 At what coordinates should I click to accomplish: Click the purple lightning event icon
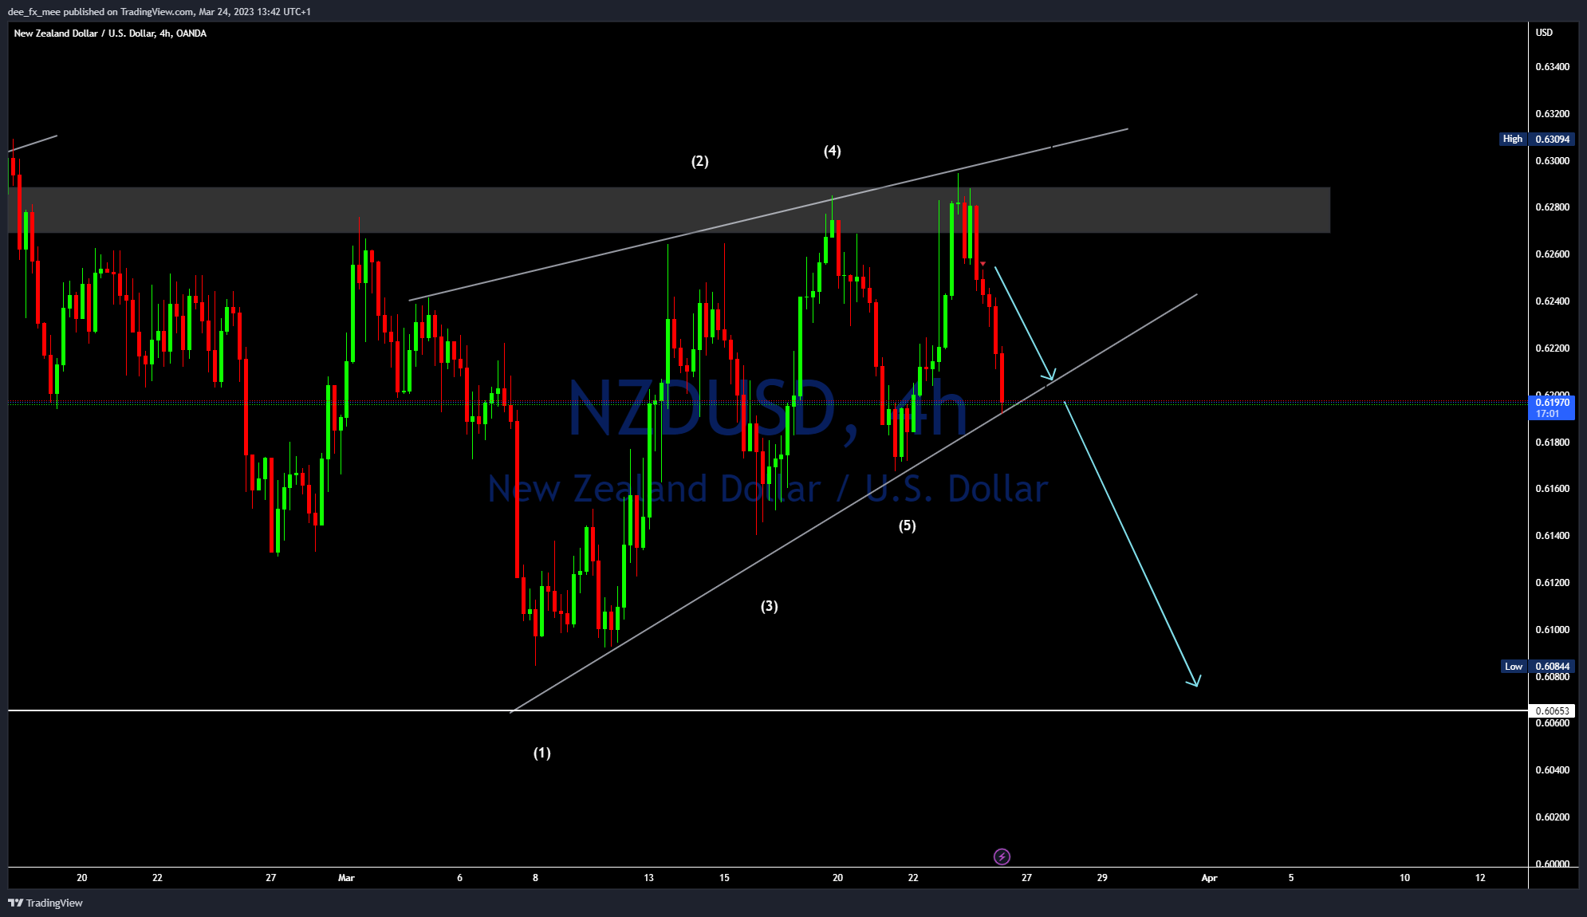(x=1002, y=856)
